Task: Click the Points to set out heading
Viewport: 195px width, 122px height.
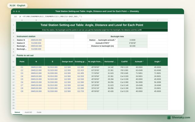Action: click(x=92, y=56)
